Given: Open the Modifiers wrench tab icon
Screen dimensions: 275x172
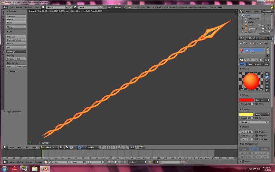Looking at the screenshot, I should point(267,38).
